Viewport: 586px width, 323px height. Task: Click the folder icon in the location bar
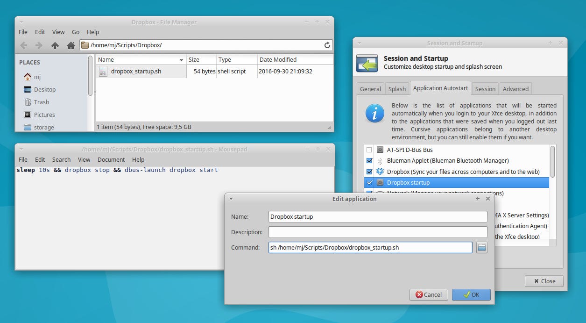tap(85, 45)
